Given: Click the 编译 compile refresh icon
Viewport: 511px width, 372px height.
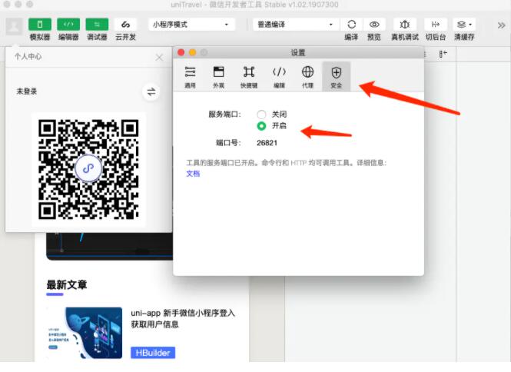Looking at the screenshot, I should coord(351,25).
